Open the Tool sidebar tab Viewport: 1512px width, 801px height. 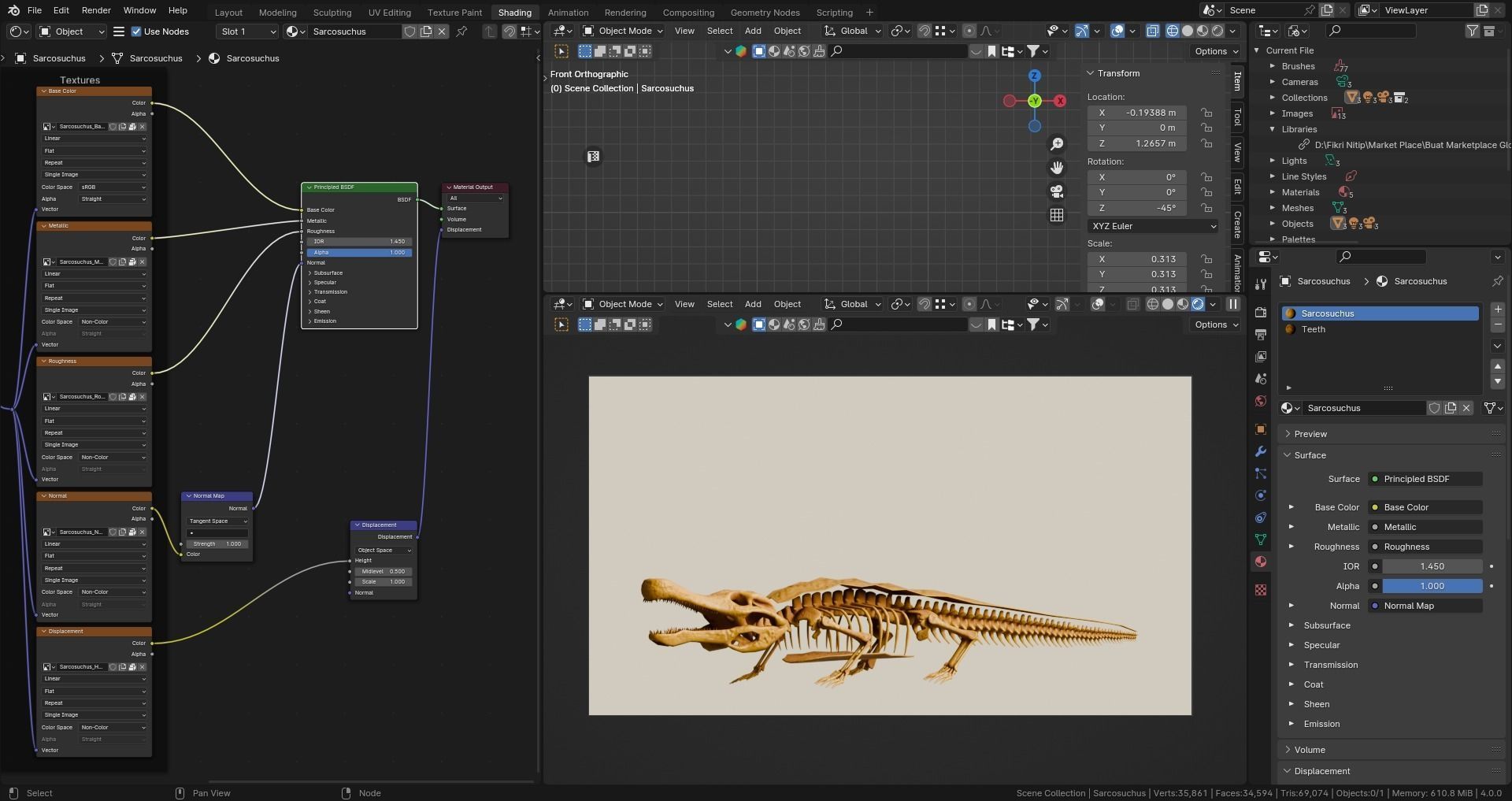(1237, 117)
